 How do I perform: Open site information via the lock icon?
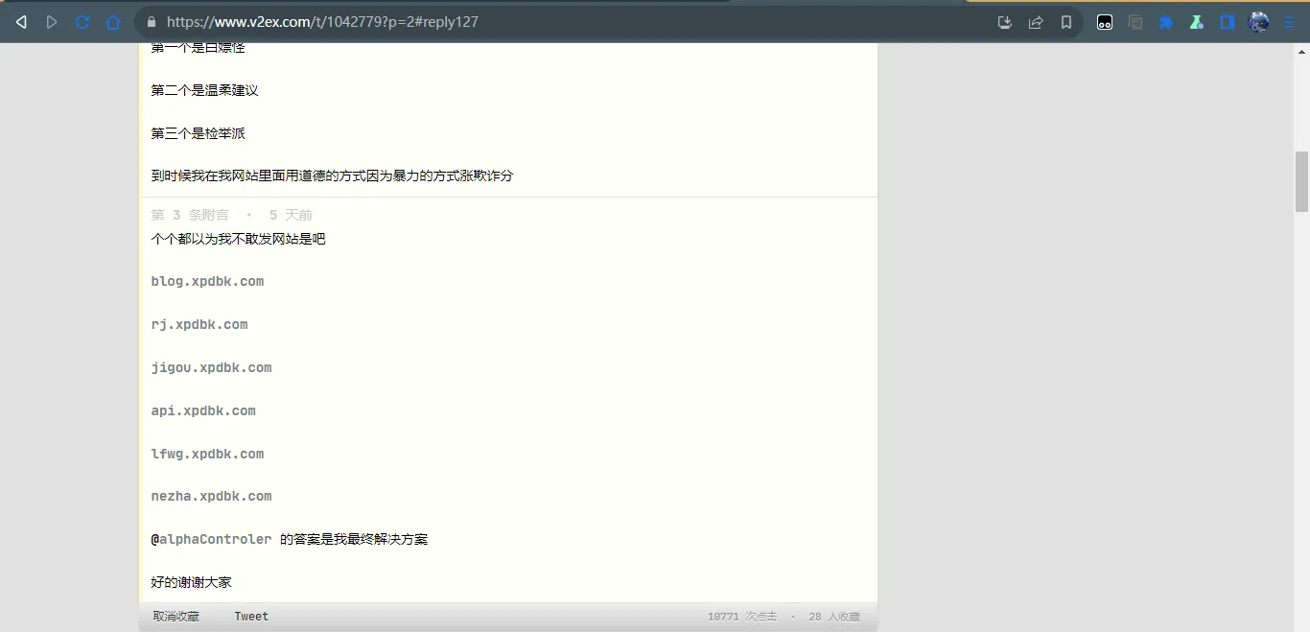151,22
